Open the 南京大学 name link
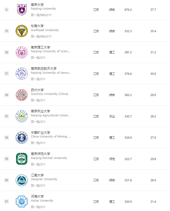Viewport: 170px width, 211px height. coord(37,5)
